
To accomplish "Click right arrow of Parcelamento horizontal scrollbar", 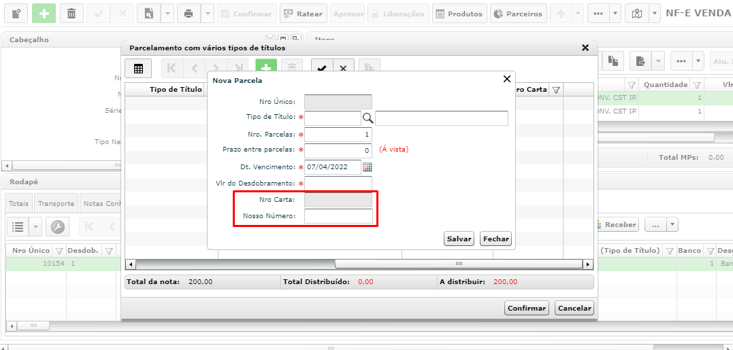I will pyautogui.click(x=588, y=264).
